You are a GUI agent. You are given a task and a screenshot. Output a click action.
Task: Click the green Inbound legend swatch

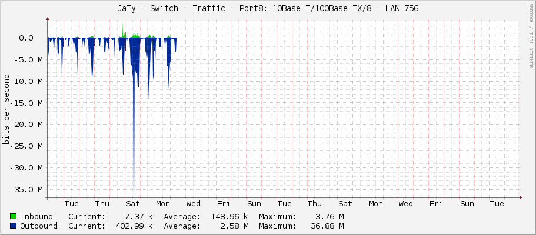point(14,217)
